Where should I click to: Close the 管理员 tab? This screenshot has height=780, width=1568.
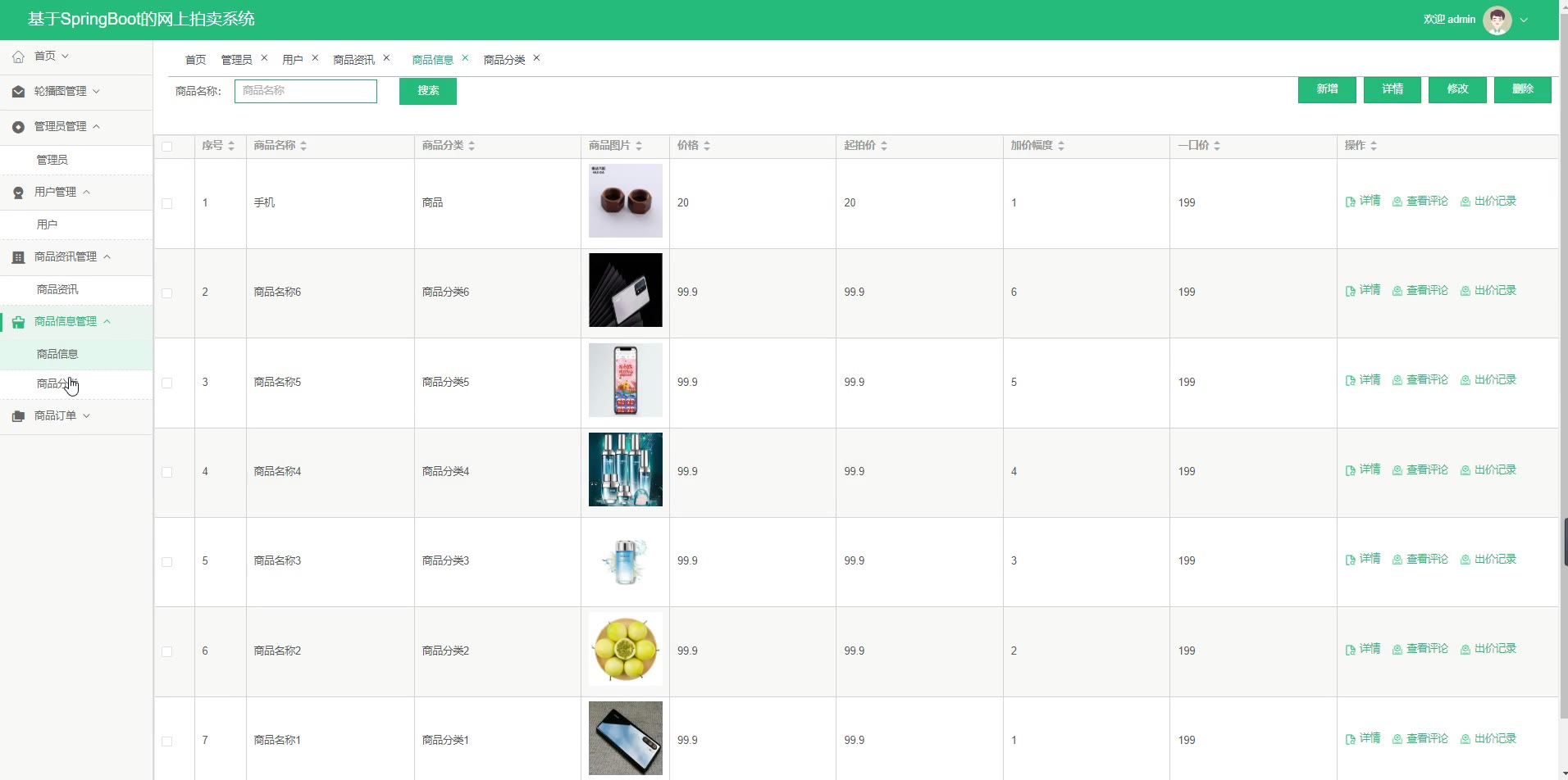coord(264,58)
